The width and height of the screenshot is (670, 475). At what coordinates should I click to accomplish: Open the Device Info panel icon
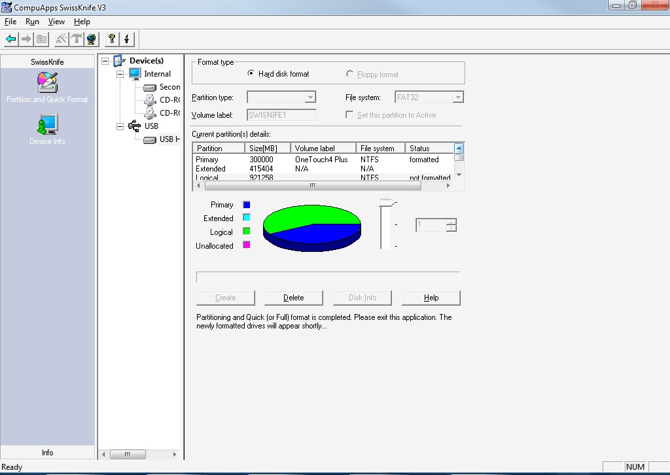tap(47, 129)
